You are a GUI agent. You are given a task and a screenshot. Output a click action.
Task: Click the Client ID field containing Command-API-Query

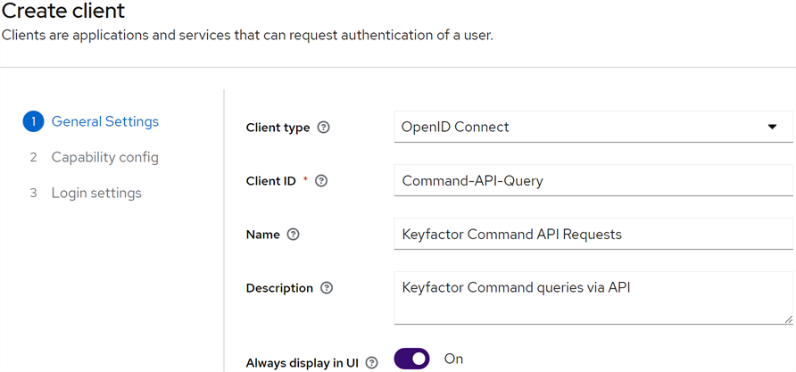pyautogui.click(x=593, y=180)
